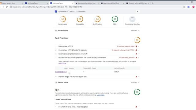Click the 'Library Version' column header
The height and width of the screenshot is (110, 196).
tap(69, 68)
